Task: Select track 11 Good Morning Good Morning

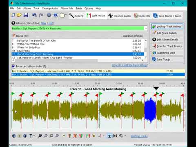Action: click(78, 54)
